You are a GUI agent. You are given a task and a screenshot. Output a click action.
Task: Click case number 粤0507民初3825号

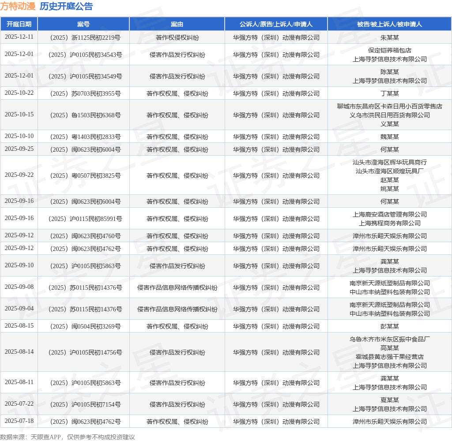pyautogui.click(x=85, y=176)
